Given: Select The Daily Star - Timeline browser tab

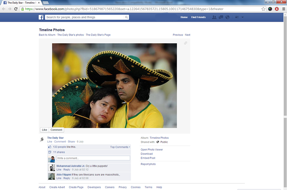Looking at the screenshot, I should pos(21,3).
